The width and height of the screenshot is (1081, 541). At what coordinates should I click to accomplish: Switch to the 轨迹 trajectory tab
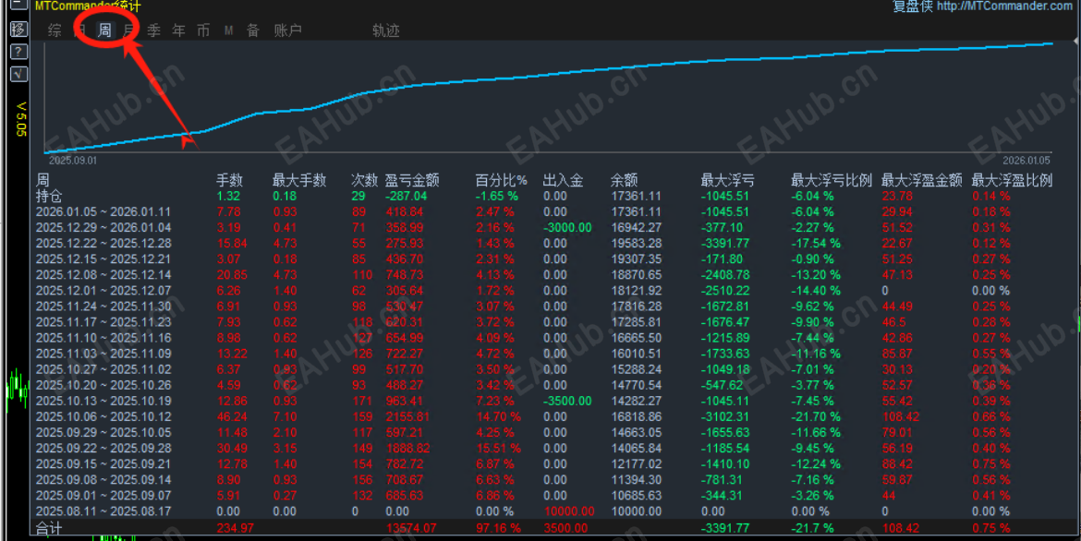386,30
